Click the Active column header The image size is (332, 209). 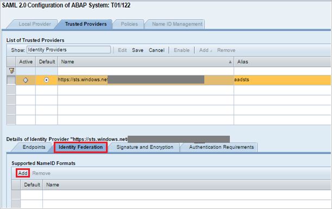(x=26, y=62)
